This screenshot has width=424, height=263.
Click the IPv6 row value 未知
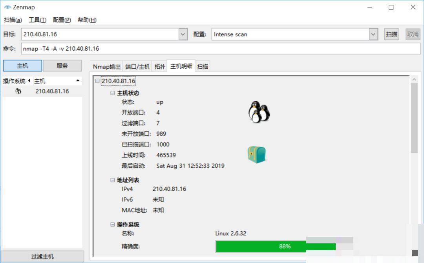tap(158, 199)
